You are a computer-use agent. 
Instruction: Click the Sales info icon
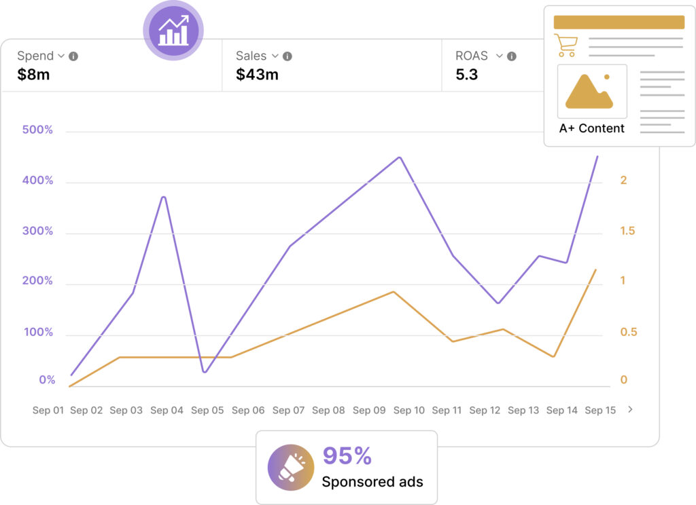point(288,56)
